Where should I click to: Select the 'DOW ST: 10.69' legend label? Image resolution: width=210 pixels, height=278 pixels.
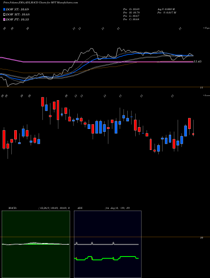tap(17, 9)
